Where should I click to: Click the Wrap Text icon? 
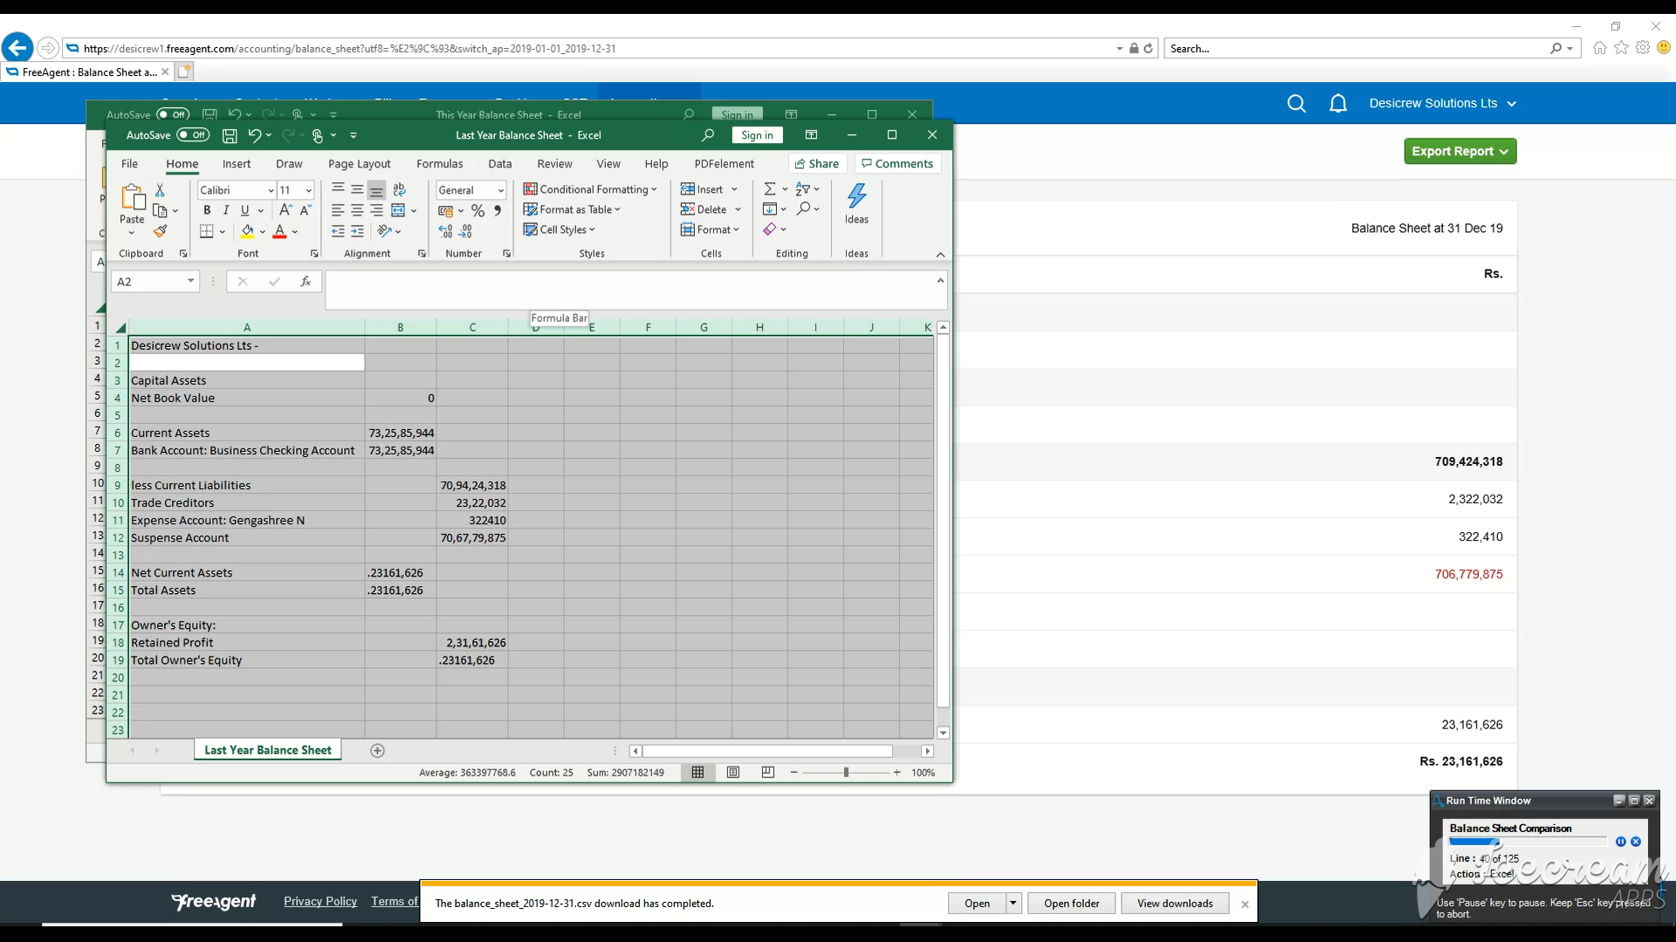[x=400, y=189]
